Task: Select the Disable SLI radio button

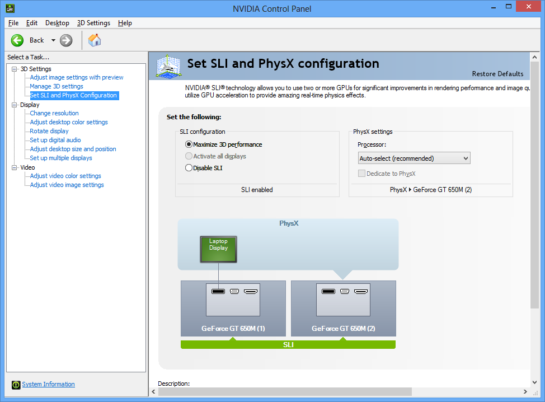Action: (189, 168)
